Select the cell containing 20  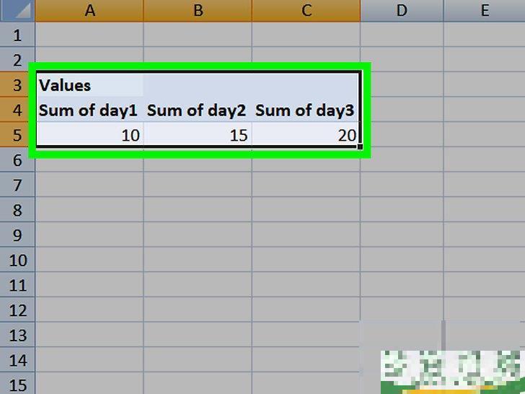tap(306, 135)
